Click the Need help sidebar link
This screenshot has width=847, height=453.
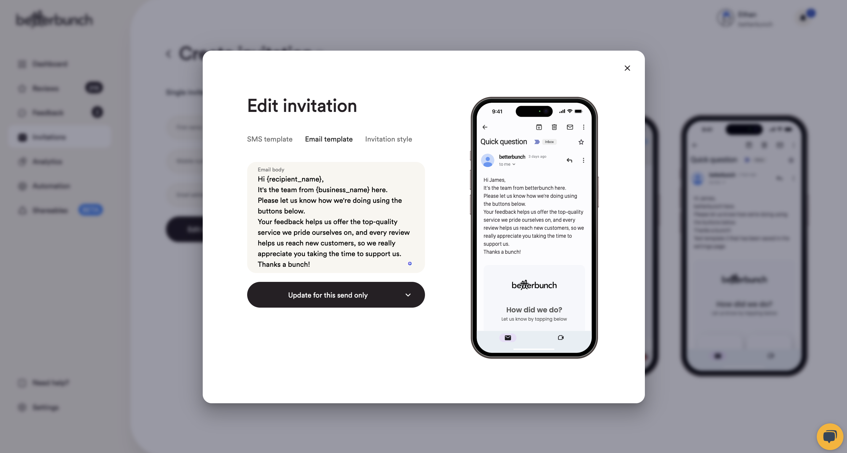pyautogui.click(x=50, y=383)
